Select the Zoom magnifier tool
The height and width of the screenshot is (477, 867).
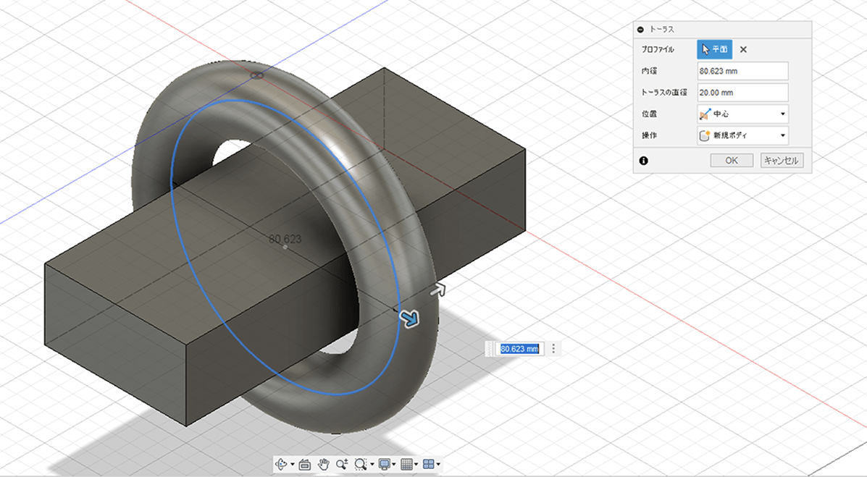pos(342,464)
